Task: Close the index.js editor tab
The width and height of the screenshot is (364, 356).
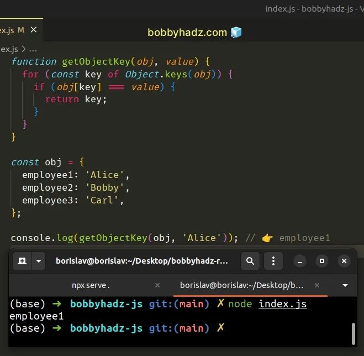Action: [34, 30]
